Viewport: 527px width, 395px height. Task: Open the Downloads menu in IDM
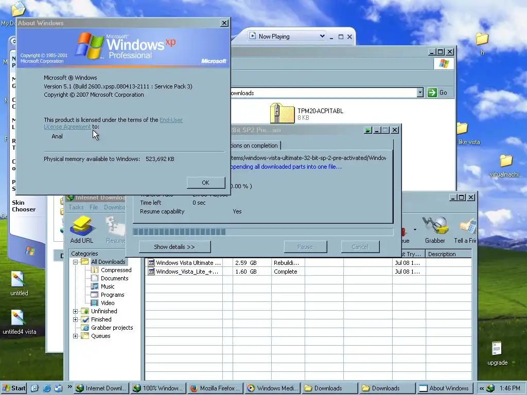tap(114, 207)
